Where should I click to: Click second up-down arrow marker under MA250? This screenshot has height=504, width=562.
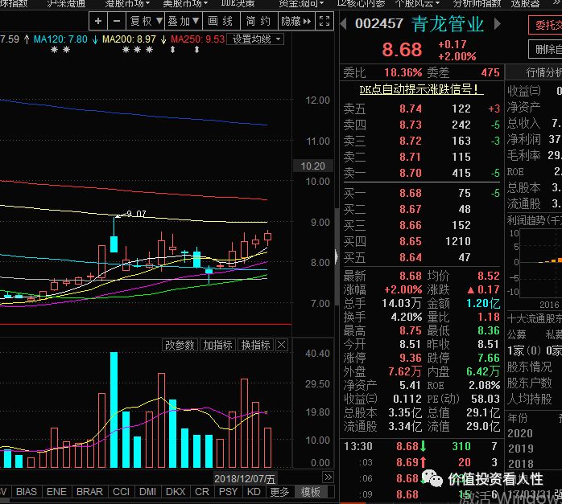click(196, 50)
